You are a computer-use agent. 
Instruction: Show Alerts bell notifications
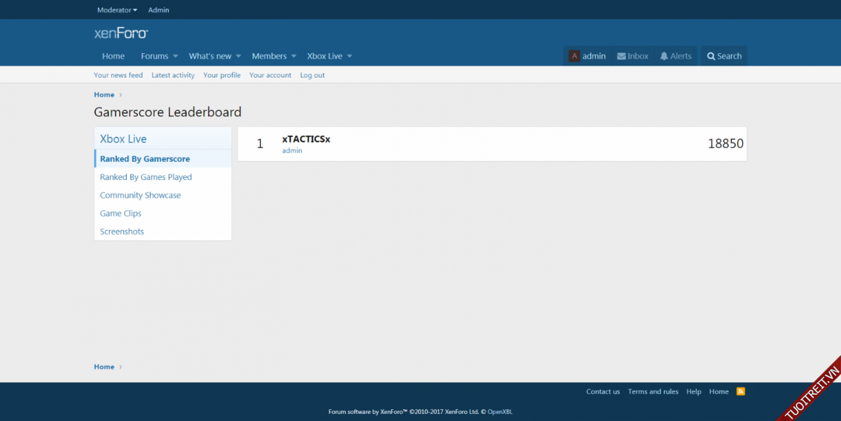(x=664, y=56)
